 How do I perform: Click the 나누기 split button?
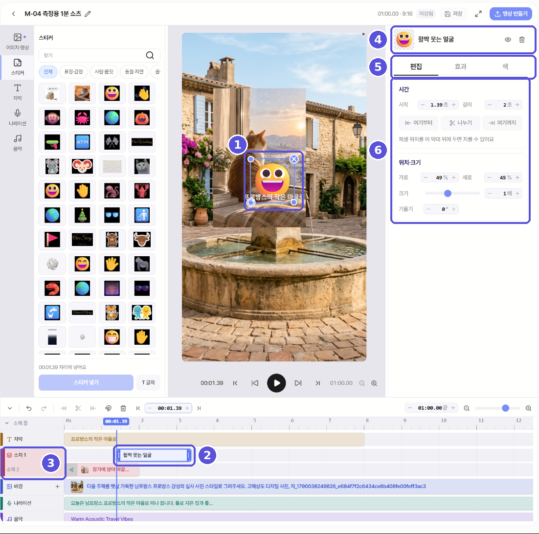(x=460, y=123)
